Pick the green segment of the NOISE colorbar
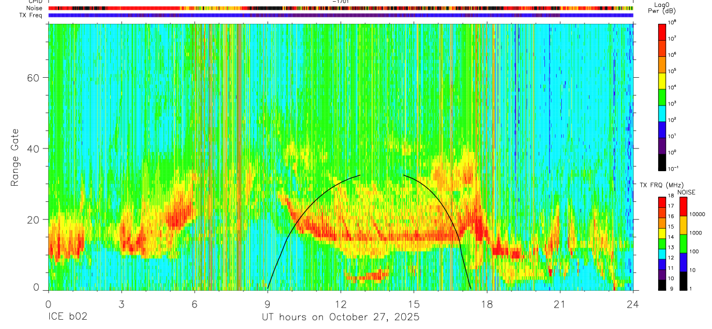The height and width of the screenshot is (329, 712). point(684,244)
